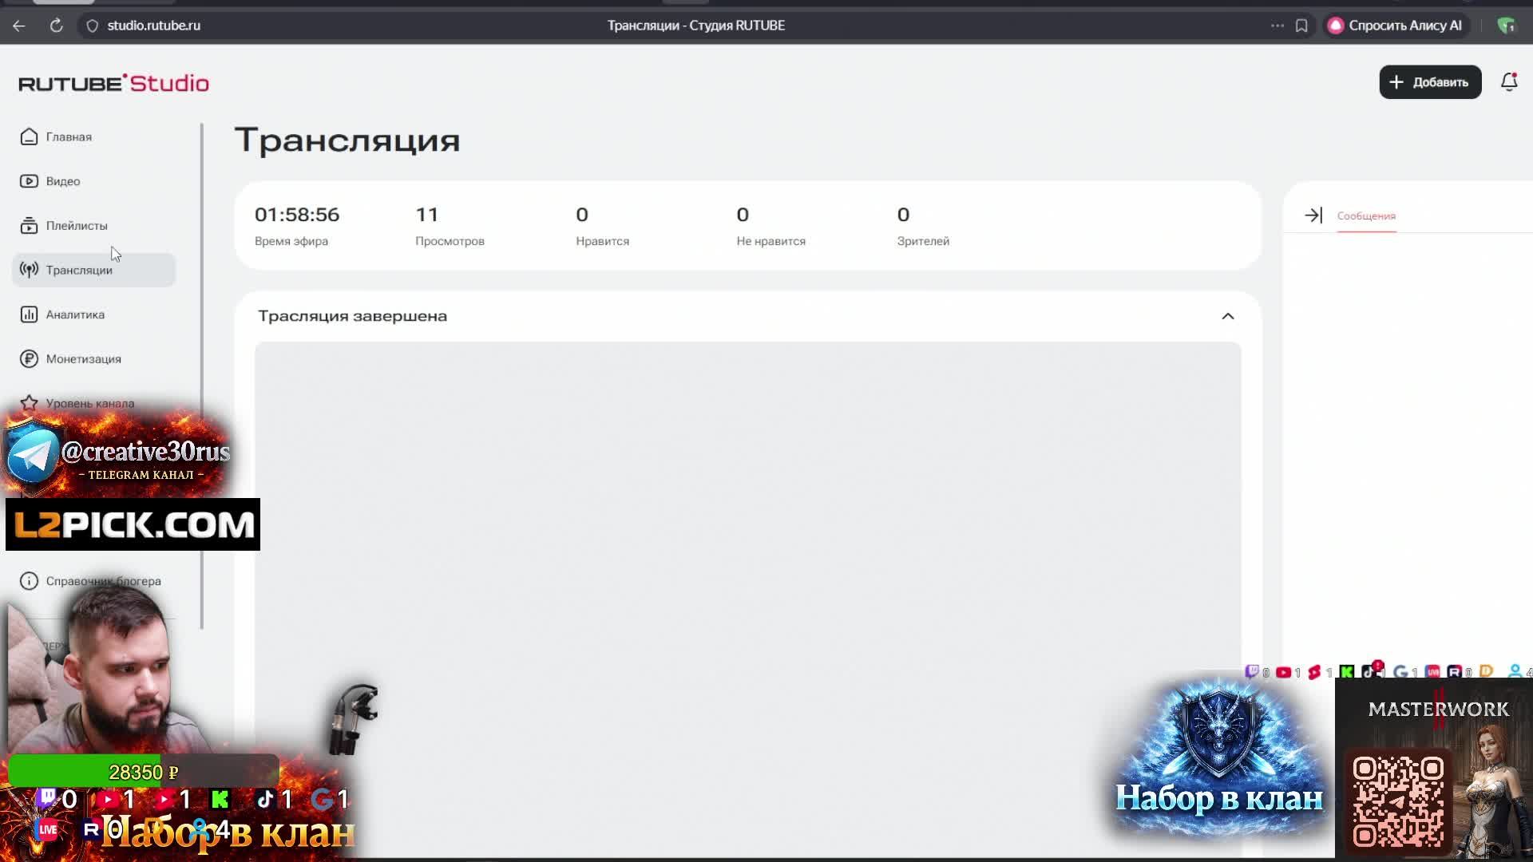Open Уровень канала section

[x=89, y=403]
